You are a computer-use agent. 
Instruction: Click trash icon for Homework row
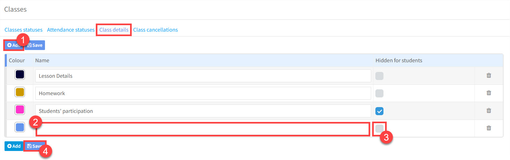[489, 93]
